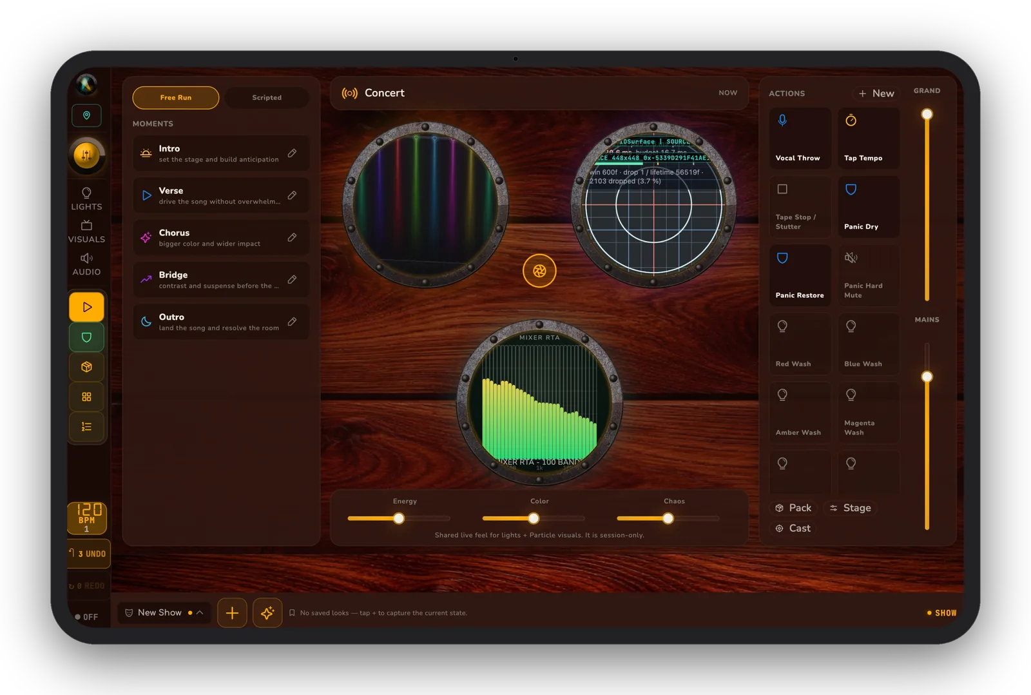Viewport: 1031px width, 695px height.
Task: Open the teal location pin icon
Action: pyautogui.click(x=86, y=115)
